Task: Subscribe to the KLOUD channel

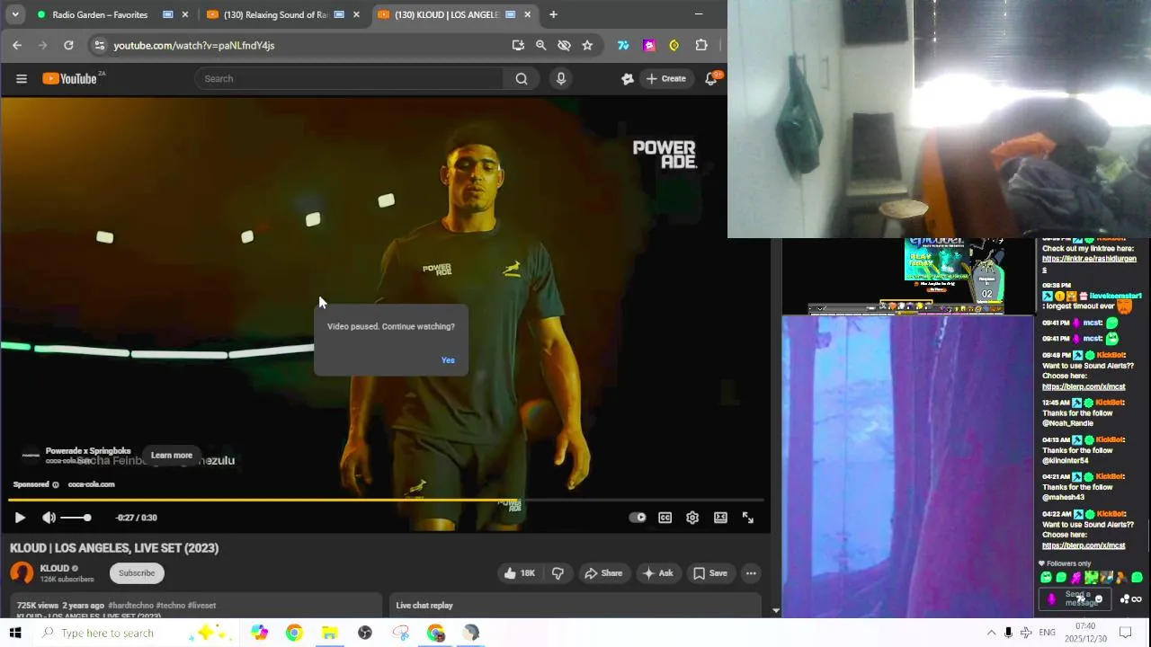Action: coord(137,573)
